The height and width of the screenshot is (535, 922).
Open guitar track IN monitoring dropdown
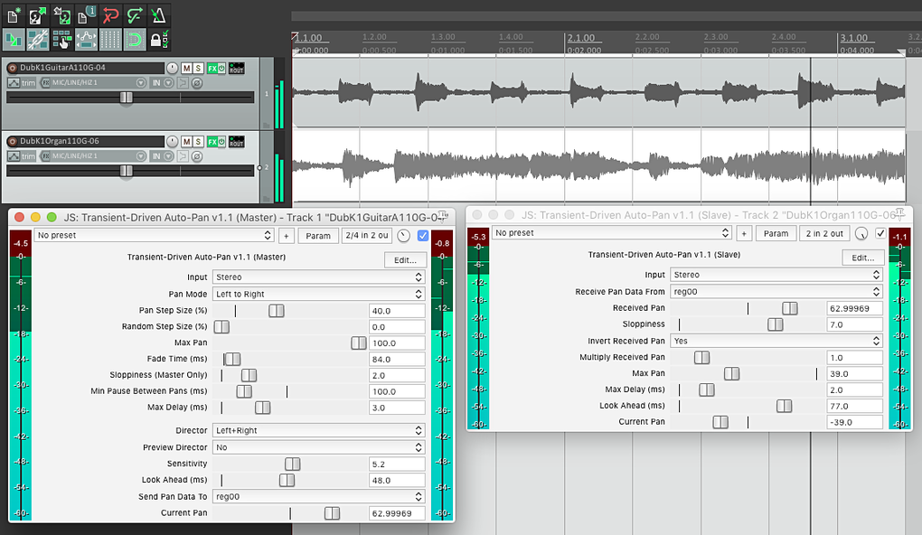point(163,83)
